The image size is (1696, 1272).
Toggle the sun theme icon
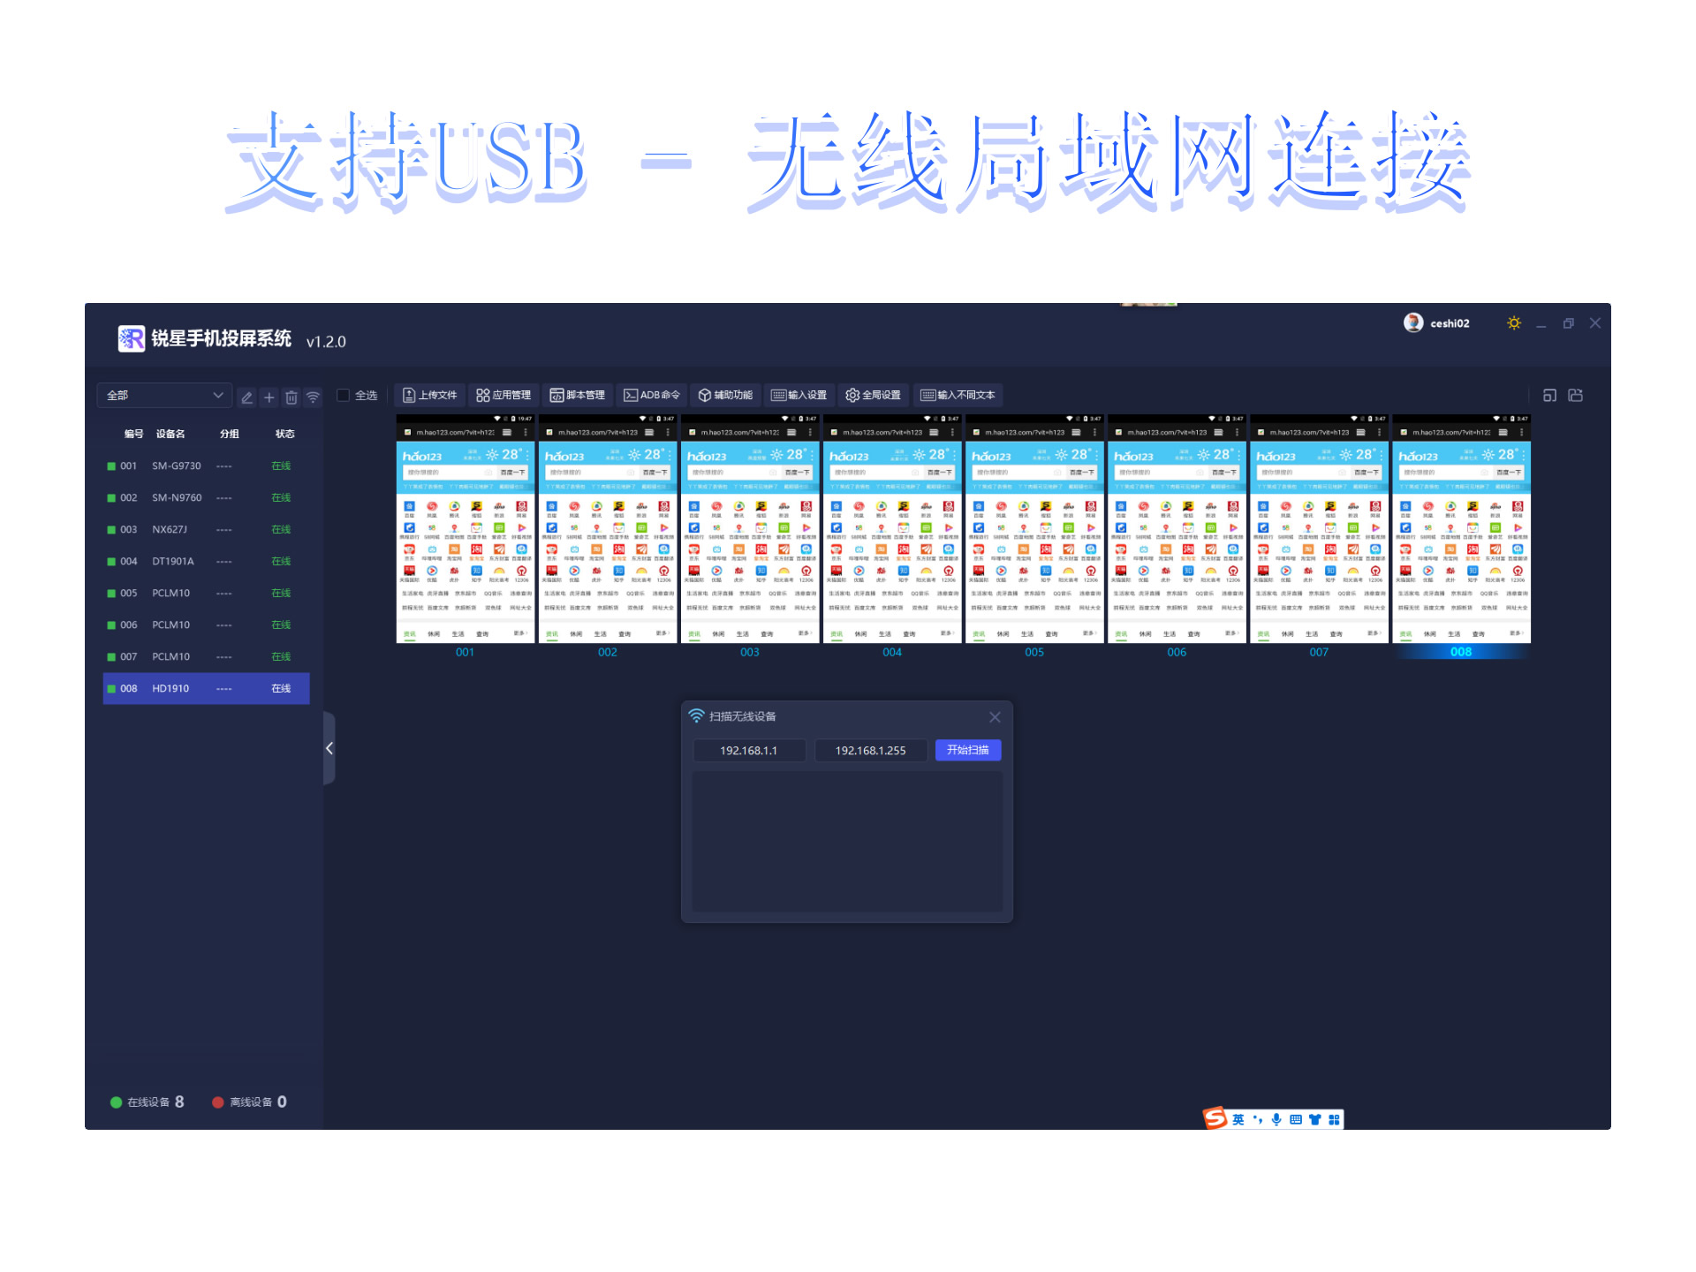1514,323
